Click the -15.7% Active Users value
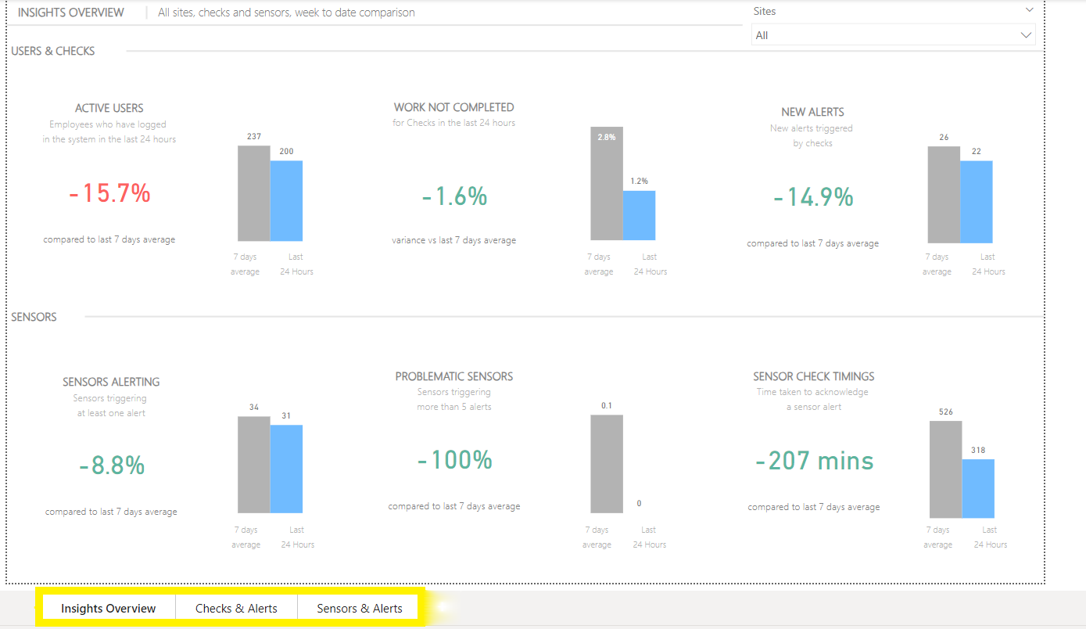Viewport: 1086px width, 629px height. (x=109, y=193)
